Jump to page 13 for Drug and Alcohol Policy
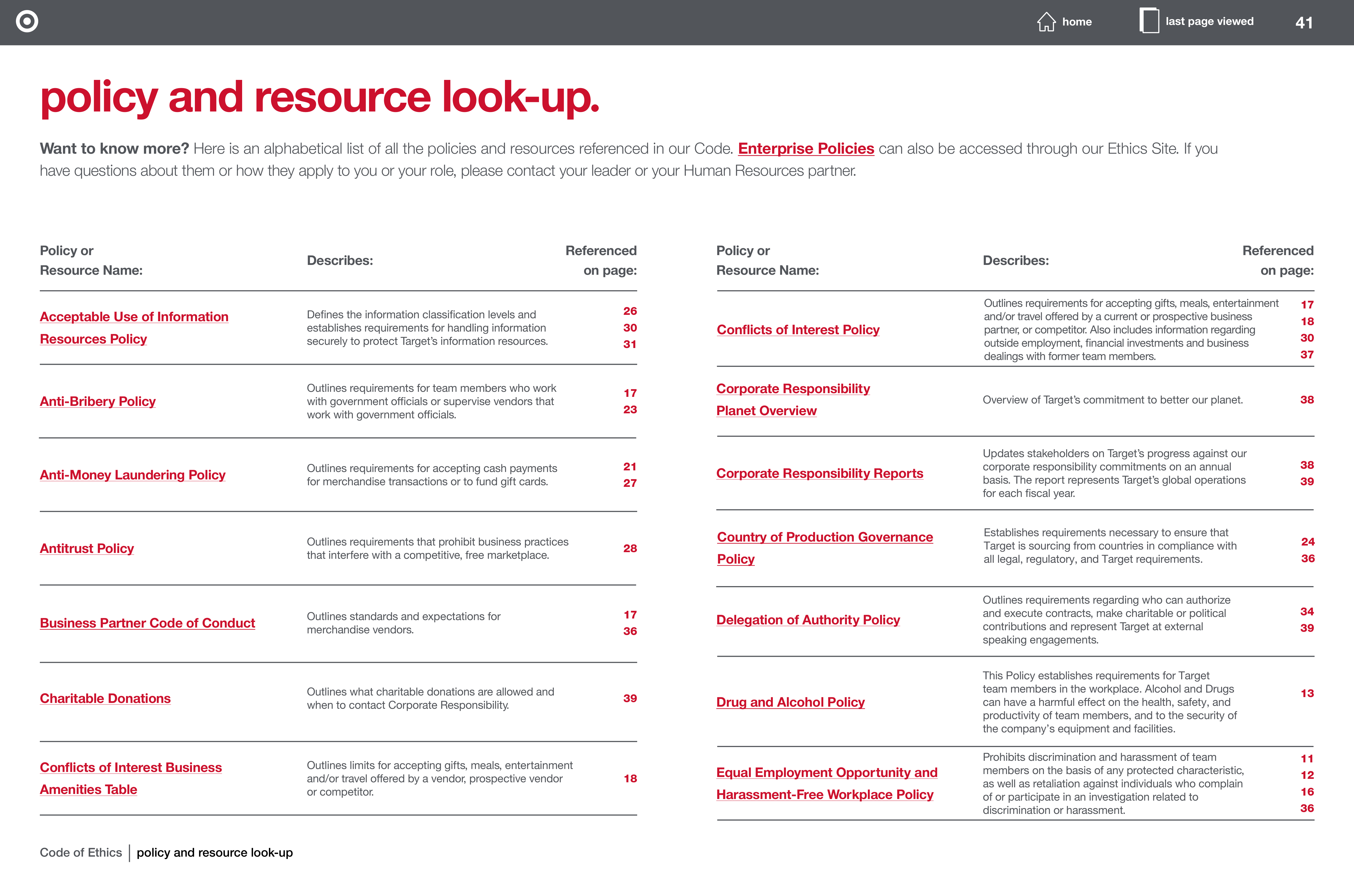The height and width of the screenshot is (876, 1354). (1307, 693)
